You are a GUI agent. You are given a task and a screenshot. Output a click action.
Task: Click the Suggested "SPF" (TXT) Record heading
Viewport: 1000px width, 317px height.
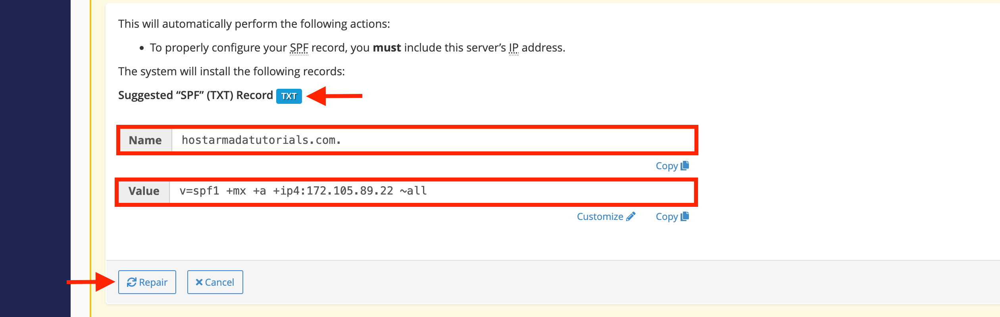[196, 95]
